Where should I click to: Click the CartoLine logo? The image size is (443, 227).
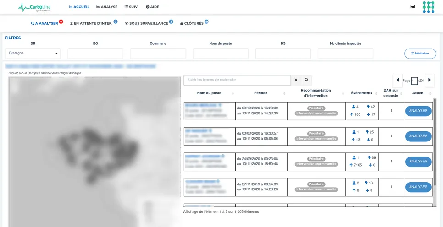click(x=34, y=7)
